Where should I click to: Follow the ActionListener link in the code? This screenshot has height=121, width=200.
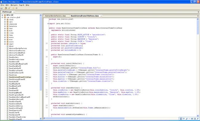click(x=69, y=30)
